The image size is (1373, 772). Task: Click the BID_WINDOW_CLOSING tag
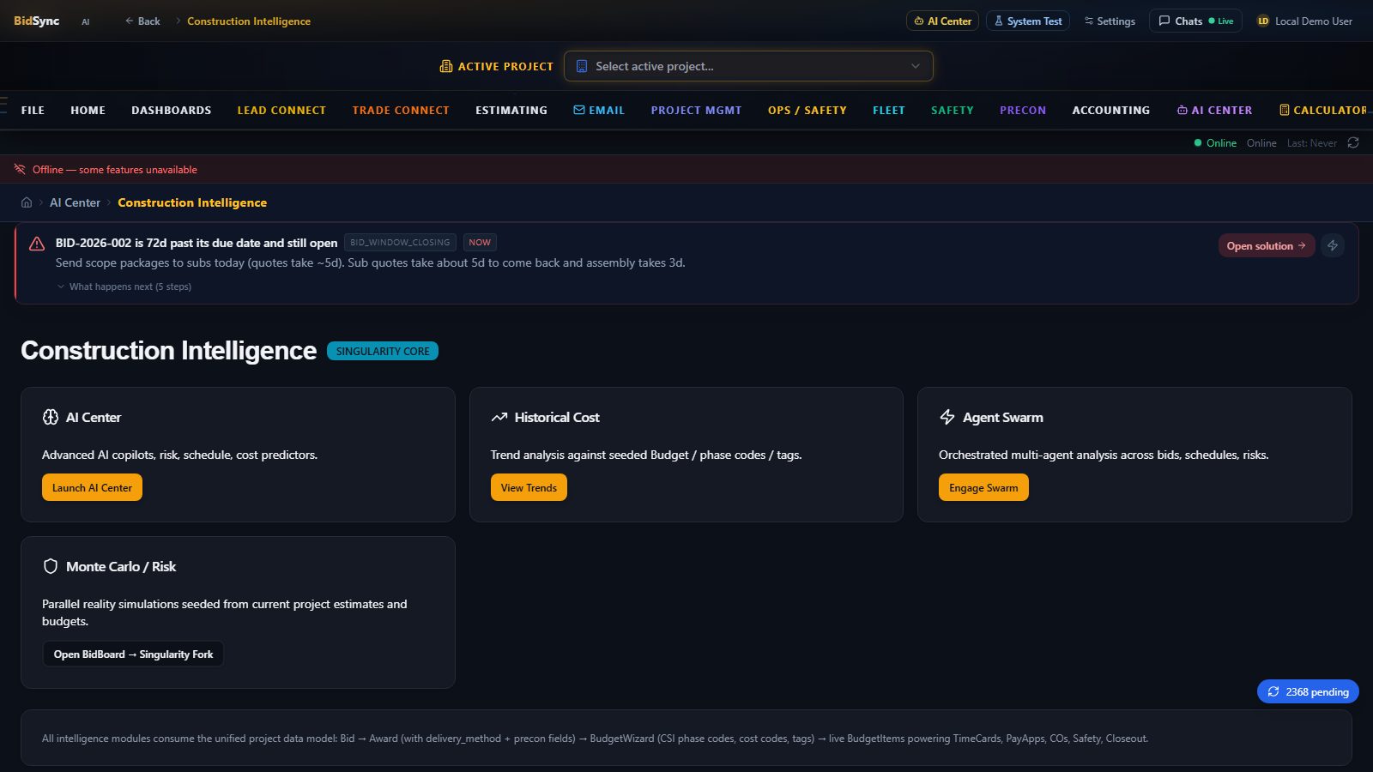tap(400, 243)
